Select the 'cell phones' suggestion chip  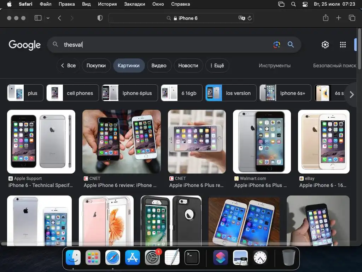click(x=73, y=93)
